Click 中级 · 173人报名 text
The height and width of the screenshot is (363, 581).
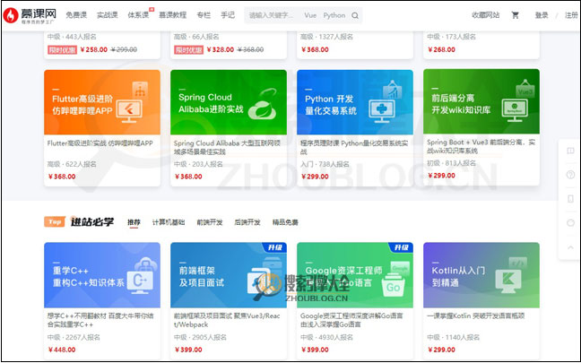click(x=451, y=37)
